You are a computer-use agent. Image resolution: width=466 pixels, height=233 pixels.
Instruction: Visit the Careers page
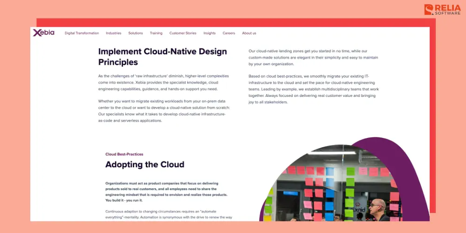coord(229,33)
